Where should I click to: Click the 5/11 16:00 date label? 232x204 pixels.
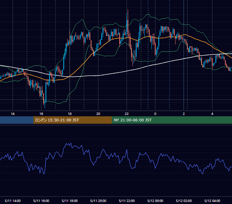click(x=41, y=201)
